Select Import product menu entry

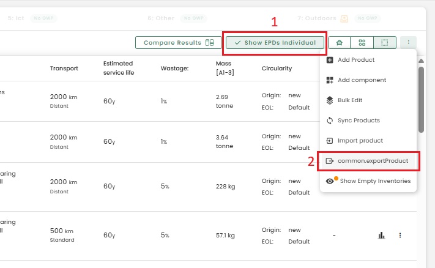[360, 141]
